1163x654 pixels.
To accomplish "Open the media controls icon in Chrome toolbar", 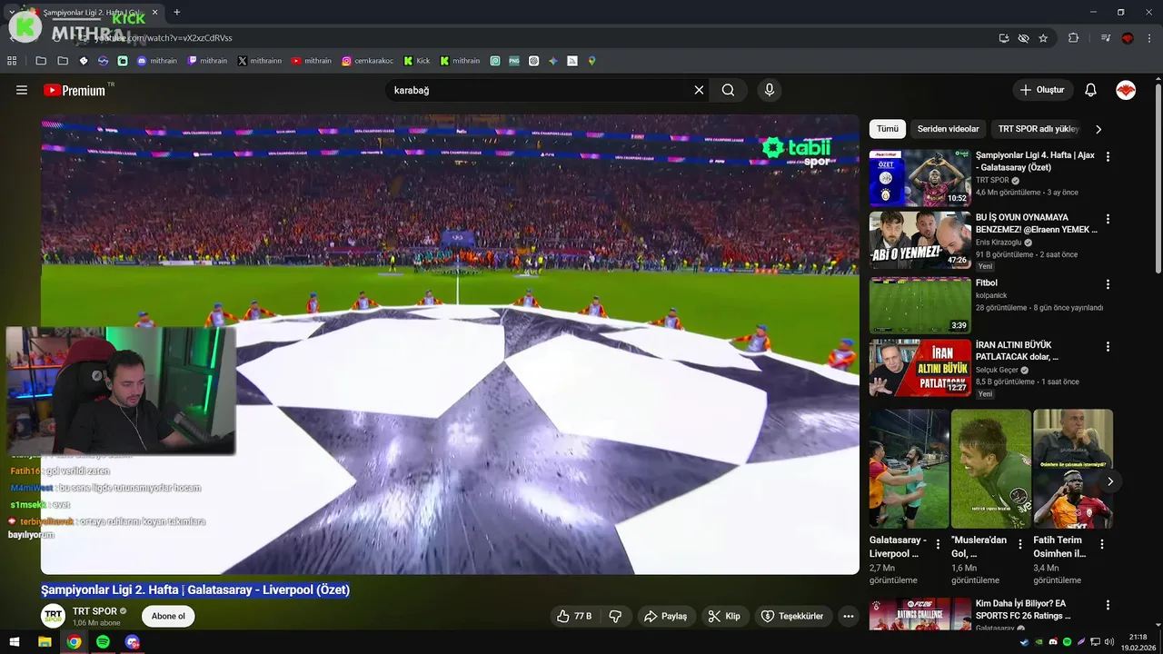I will (x=1105, y=38).
